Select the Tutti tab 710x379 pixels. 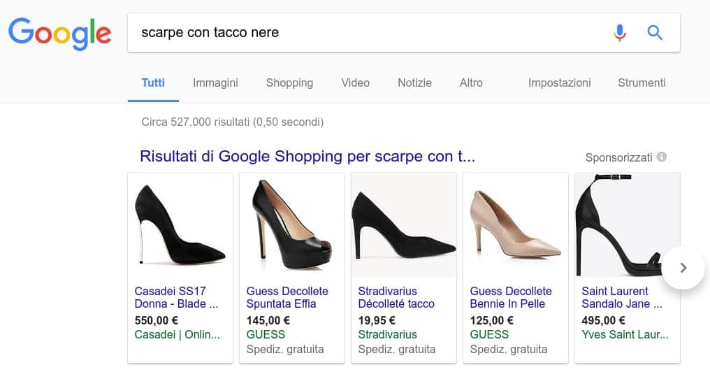(x=153, y=83)
